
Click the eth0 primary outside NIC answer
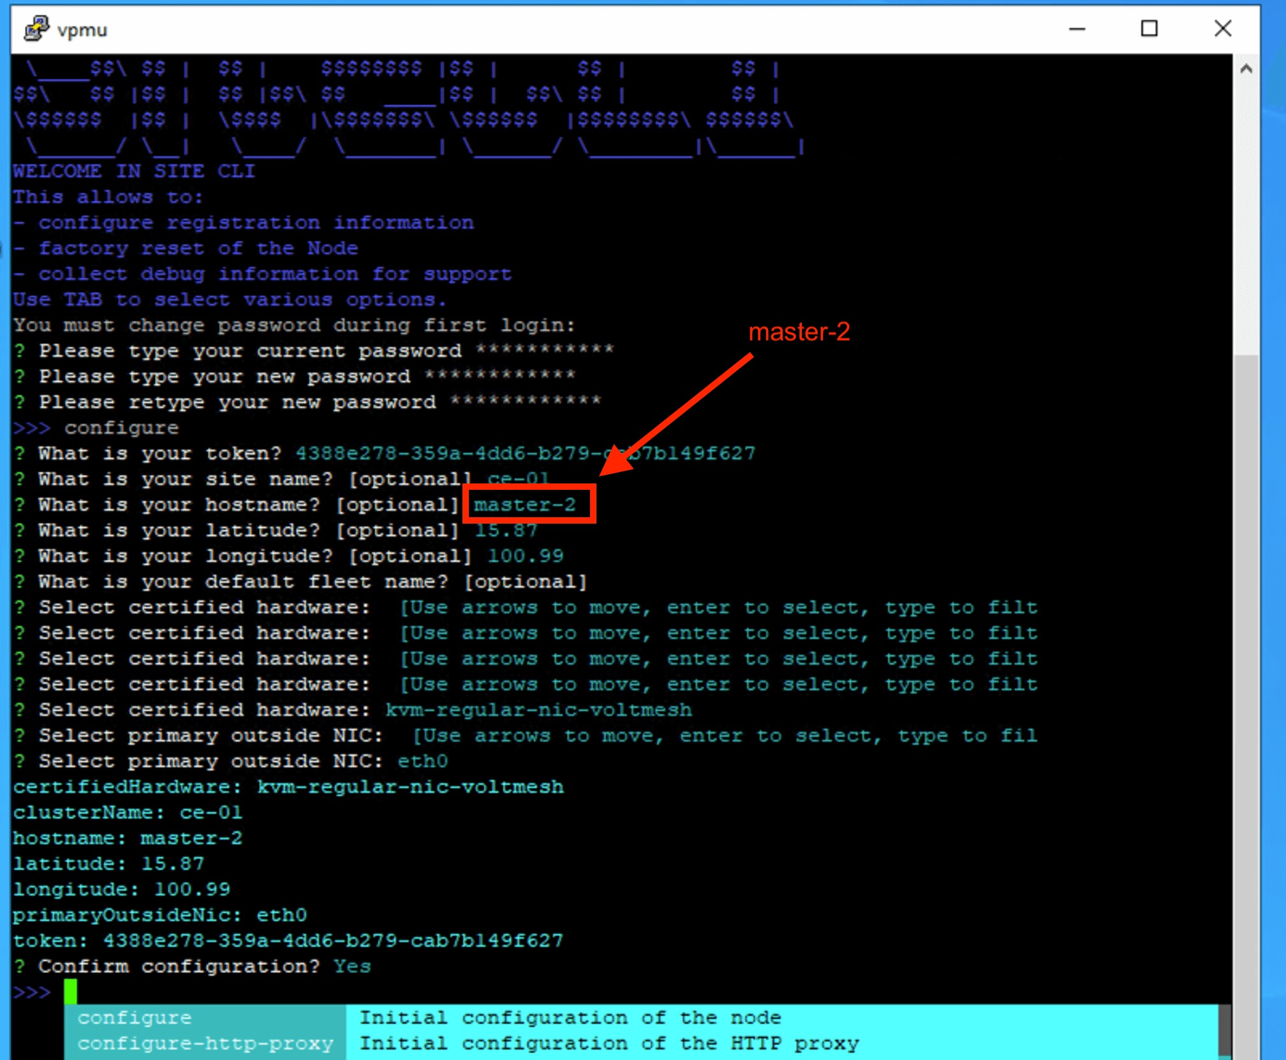422,761
